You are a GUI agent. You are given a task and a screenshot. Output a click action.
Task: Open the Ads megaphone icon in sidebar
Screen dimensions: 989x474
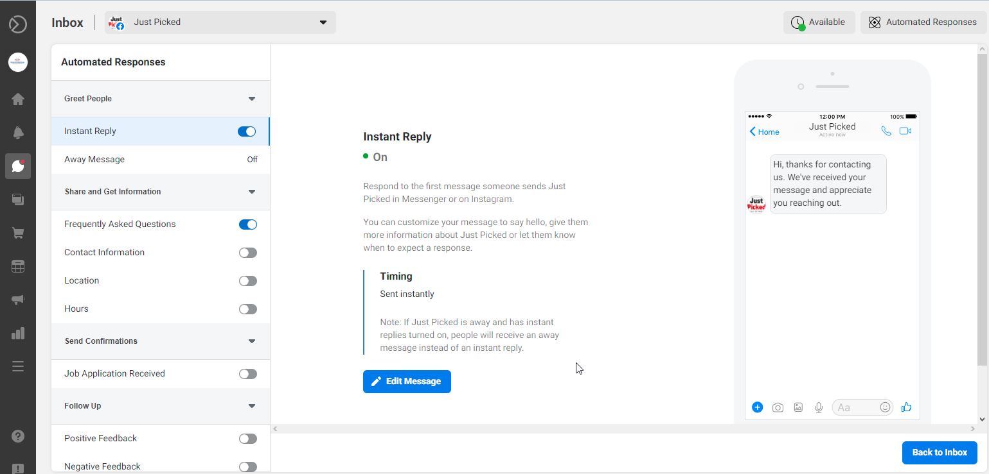(17, 299)
